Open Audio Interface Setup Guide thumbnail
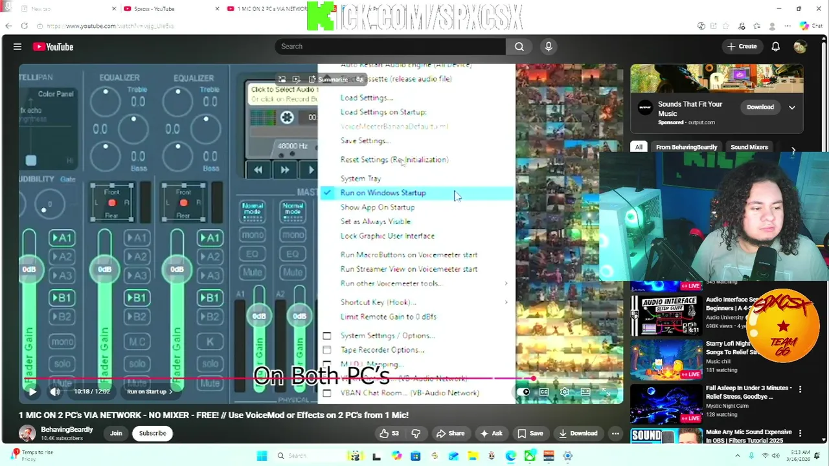This screenshot has height=466, width=829. tap(666, 315)
